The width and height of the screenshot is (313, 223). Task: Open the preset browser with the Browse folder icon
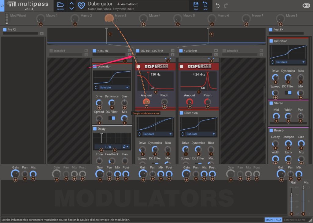pyautogui.click(x=61, y=5)
